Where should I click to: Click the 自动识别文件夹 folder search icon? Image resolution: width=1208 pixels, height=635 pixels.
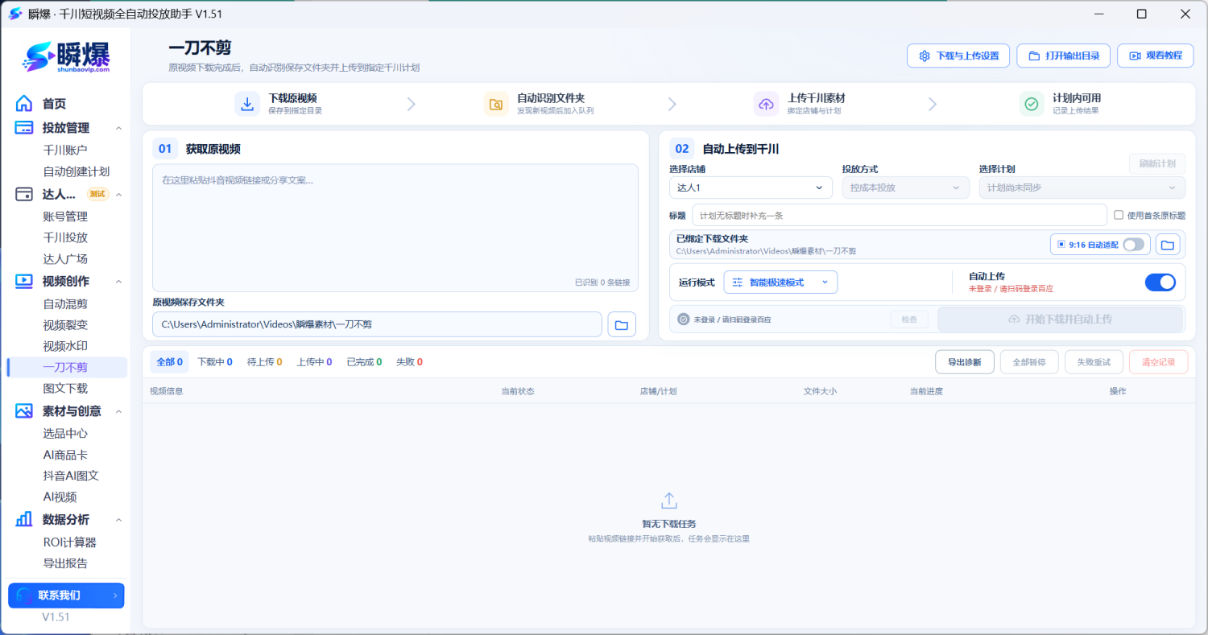coord(497,104)
